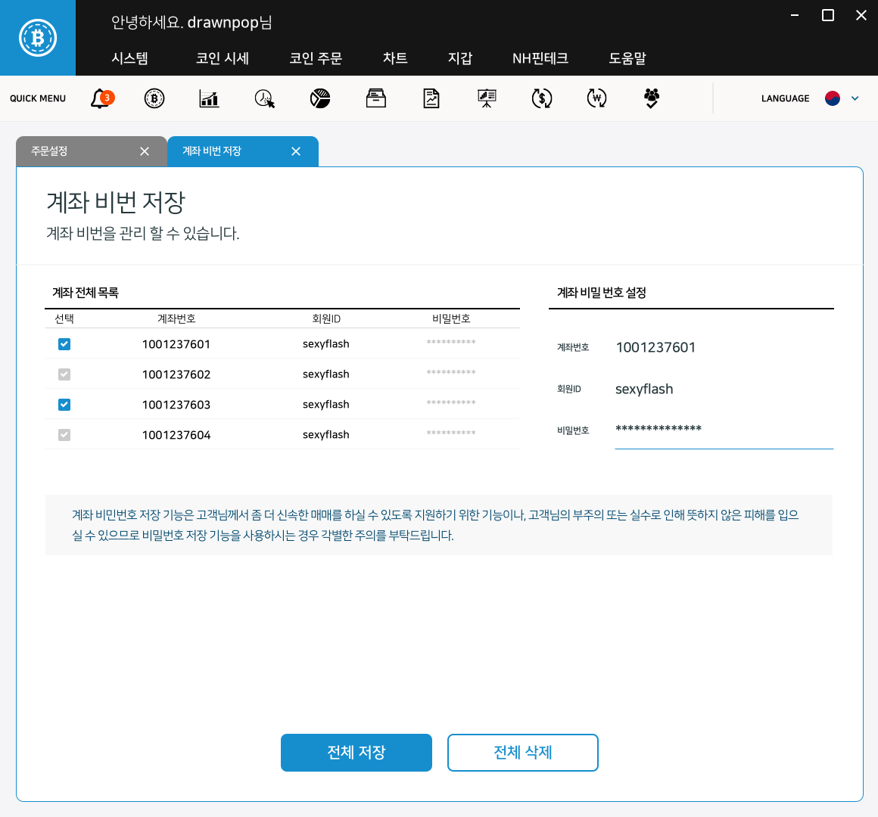878x817 pixels.
Task: Uncheck the checkbox for account 1001237603
Action: 64,404
